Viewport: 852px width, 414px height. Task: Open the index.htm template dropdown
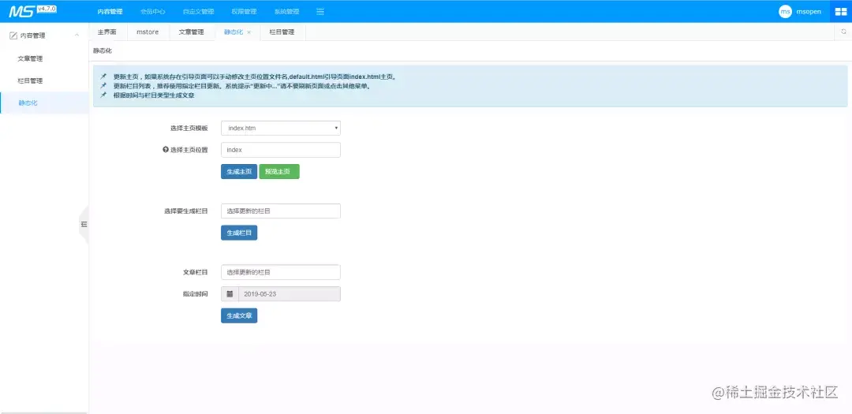click(x=280, y=129)
